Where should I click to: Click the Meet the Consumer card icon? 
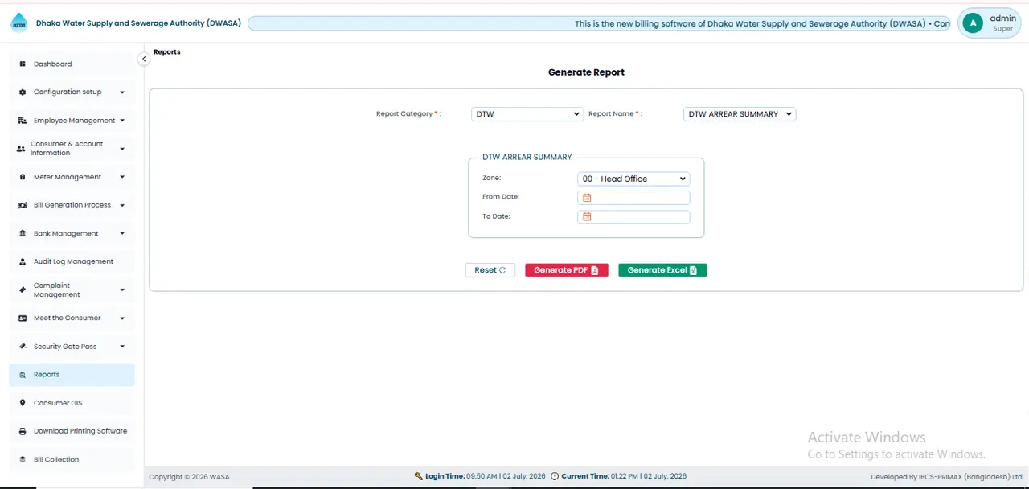pyautogui.click(x=23, y=318)
